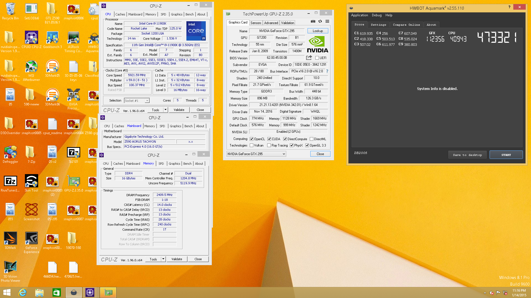This screenshot has width=531, height=298.
Task: Click the Bus Interface question mark in GPU-Z
Action: pos(327,71)
